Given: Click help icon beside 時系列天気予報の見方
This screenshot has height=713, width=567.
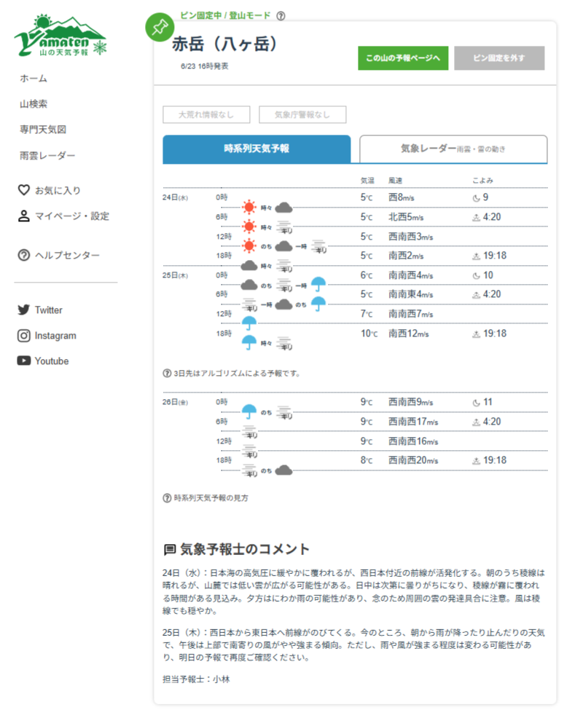Looking at the screenshot, I should pos(167,498).
